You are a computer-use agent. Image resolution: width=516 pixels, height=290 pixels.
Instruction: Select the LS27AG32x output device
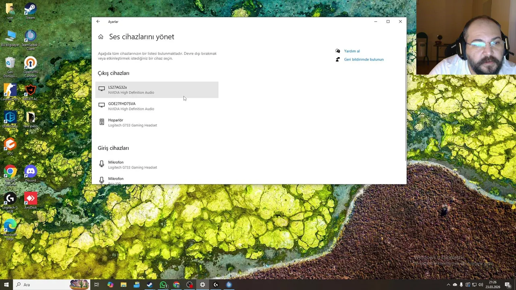click(x=157, y=90)
